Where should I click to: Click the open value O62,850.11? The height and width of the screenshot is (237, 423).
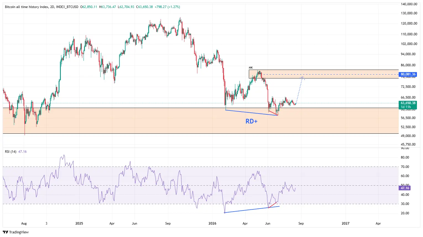89,7
